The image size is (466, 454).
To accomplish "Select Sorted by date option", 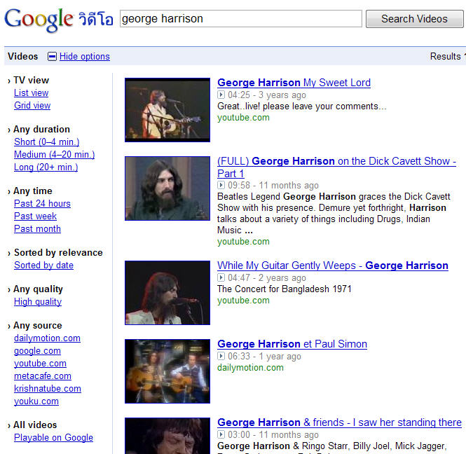I will pos(43,266).
